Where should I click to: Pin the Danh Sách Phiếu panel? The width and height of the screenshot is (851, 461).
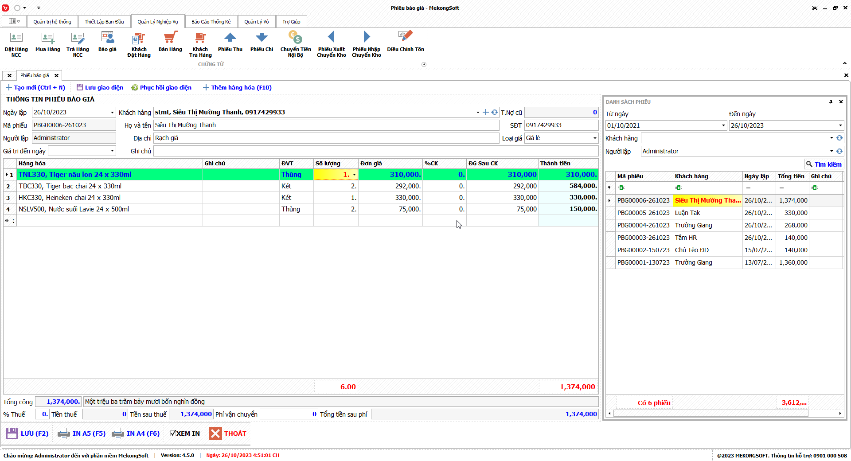point(831,102)
